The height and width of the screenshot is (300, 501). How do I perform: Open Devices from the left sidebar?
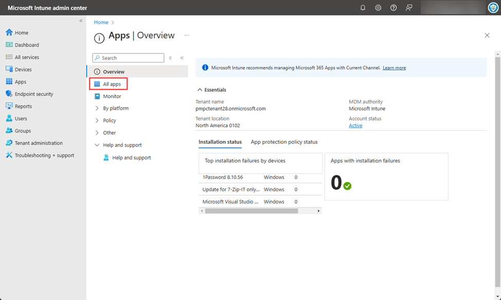pos(23,70)
